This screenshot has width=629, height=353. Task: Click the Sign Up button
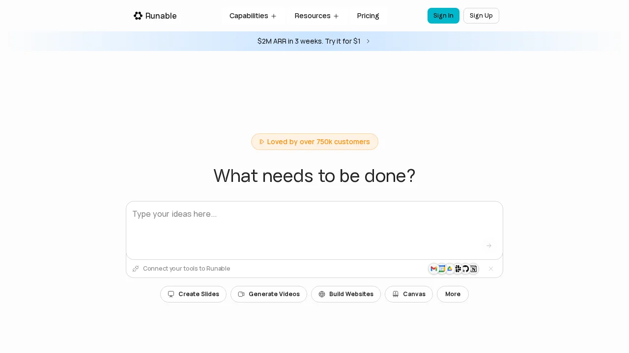pos(481,16)
